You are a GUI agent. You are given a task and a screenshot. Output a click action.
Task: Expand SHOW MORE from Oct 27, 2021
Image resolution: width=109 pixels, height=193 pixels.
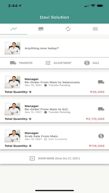coord(54,158)
